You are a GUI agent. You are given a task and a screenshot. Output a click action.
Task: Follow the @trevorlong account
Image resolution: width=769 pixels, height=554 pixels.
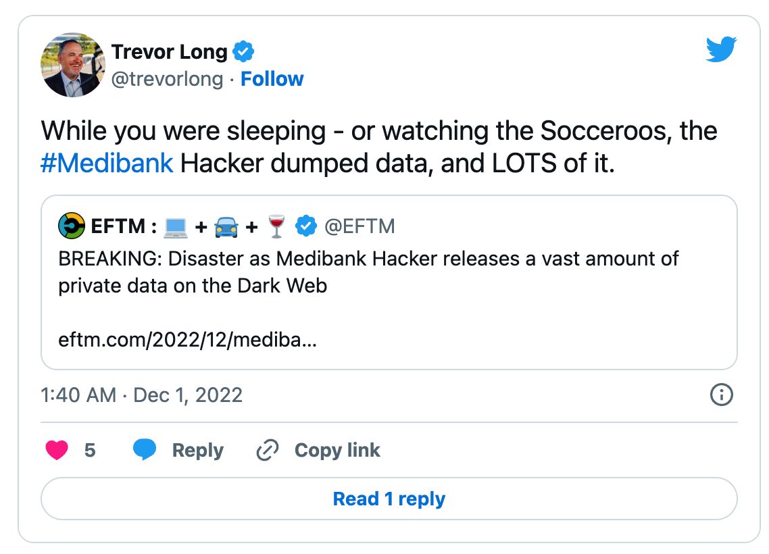[x=272, y=79]
